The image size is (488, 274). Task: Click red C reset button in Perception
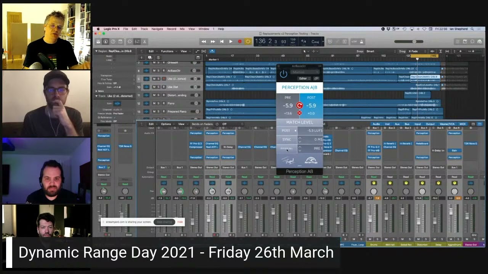(x=299, y=105)
